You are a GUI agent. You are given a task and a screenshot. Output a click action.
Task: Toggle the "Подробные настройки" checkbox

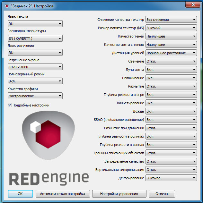pos(10,105)
